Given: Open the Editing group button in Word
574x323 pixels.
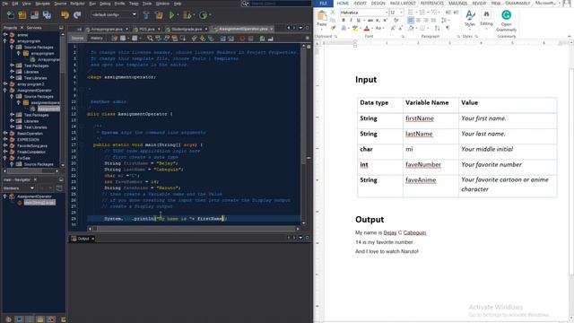Looking at the screenshot, I should coord(486,18).
